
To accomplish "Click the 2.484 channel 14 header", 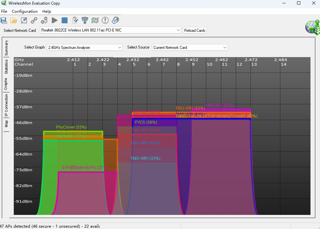I will (281, 62).
